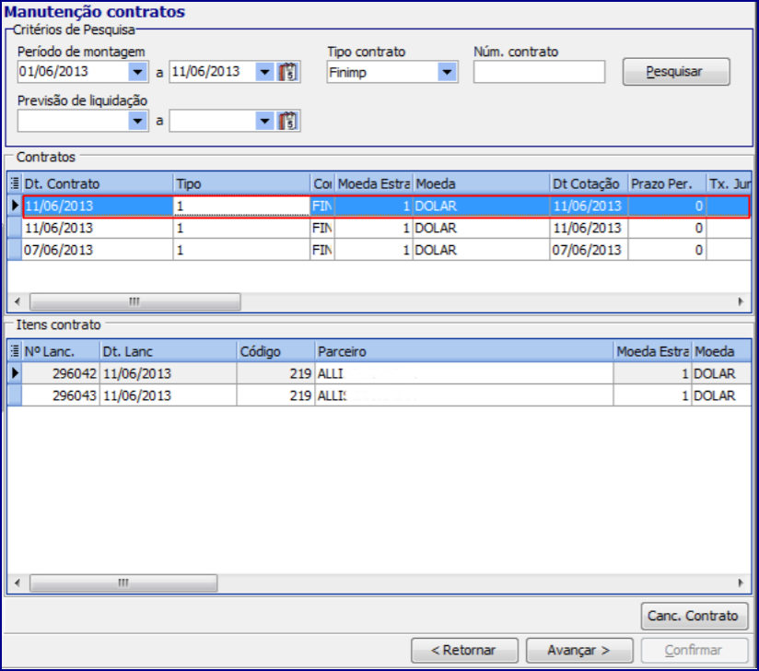
Task: Click the Confirmar button
Action: coord(695,650)
